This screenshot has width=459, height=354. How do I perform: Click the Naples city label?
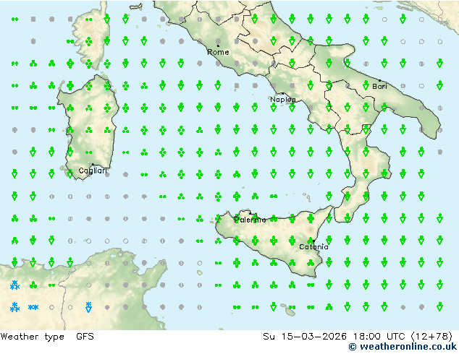tap(283, 100)
